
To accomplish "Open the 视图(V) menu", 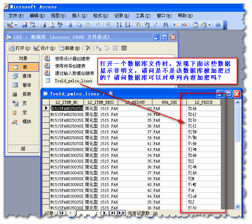I will (58, 16).
